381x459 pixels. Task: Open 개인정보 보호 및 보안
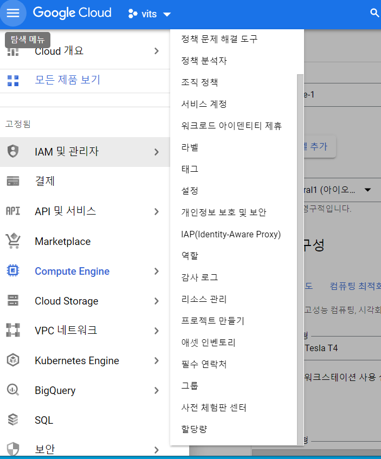pos(224,212)
